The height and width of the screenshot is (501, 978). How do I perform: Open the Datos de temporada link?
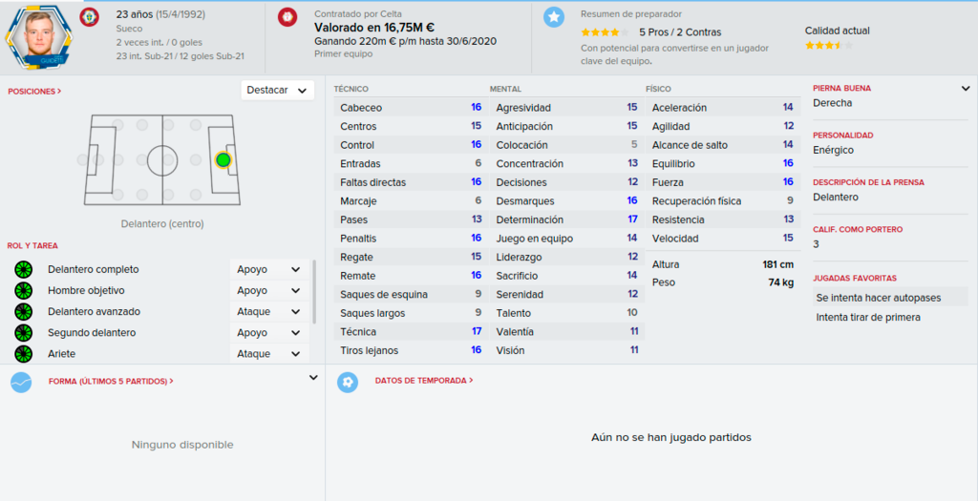(424, 380)
